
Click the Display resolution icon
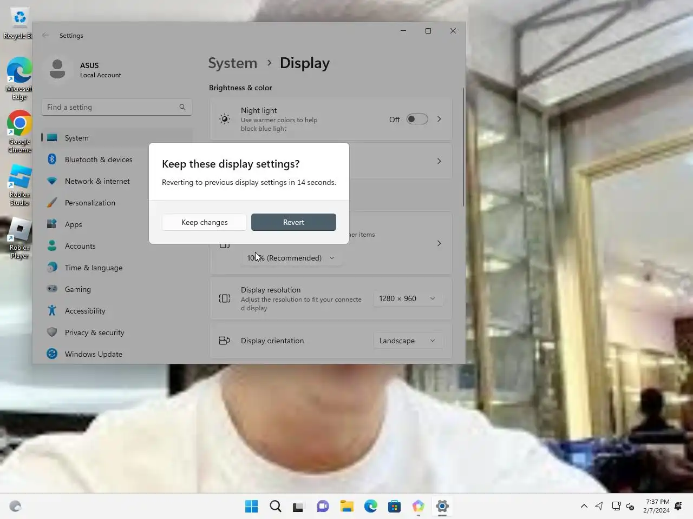pyautogui.click(x=225, y=298)
